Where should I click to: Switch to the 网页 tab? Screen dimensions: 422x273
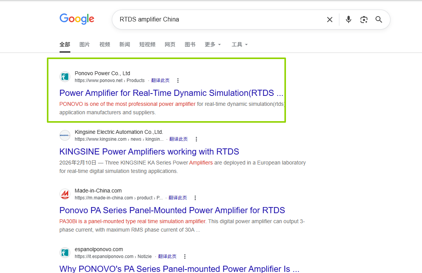point(170,44)
